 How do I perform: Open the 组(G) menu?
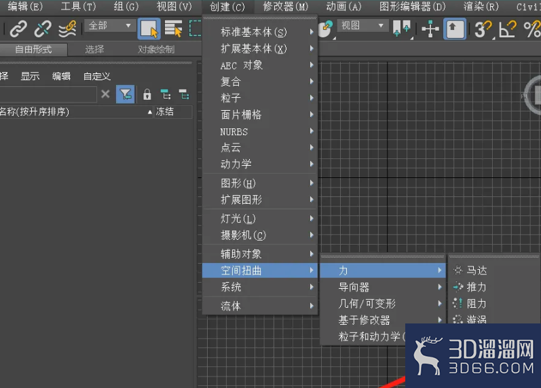126,7
